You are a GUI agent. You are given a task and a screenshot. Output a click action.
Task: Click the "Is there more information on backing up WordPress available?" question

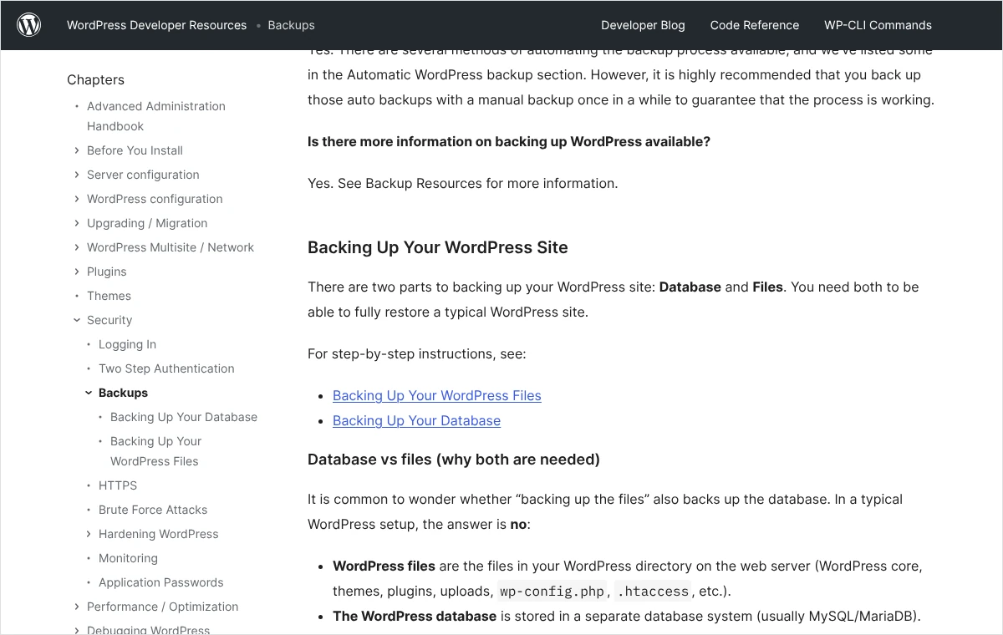click(509, 142)
